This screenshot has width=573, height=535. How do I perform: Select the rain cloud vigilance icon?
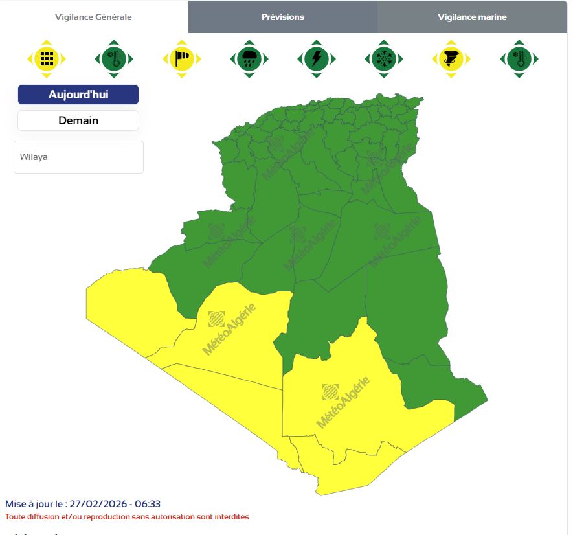[249, 59]
